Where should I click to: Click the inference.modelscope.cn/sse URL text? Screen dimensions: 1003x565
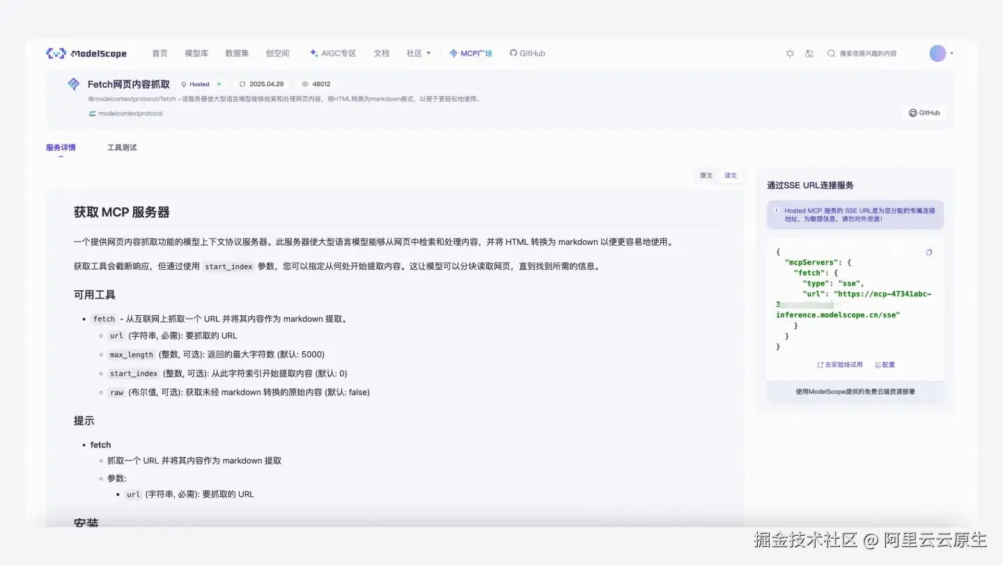[x=838, y=315]
